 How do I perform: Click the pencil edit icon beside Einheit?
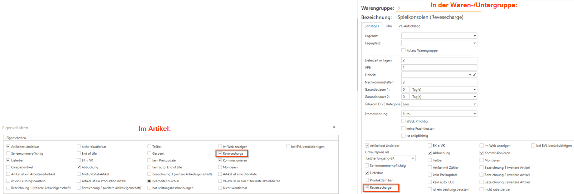475,75
